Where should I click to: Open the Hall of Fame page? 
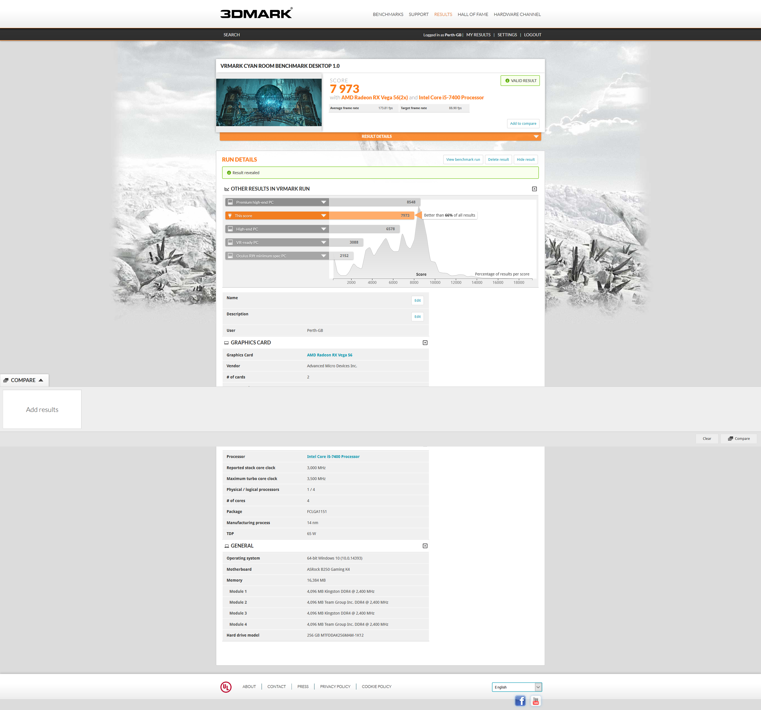click(473, 14)
